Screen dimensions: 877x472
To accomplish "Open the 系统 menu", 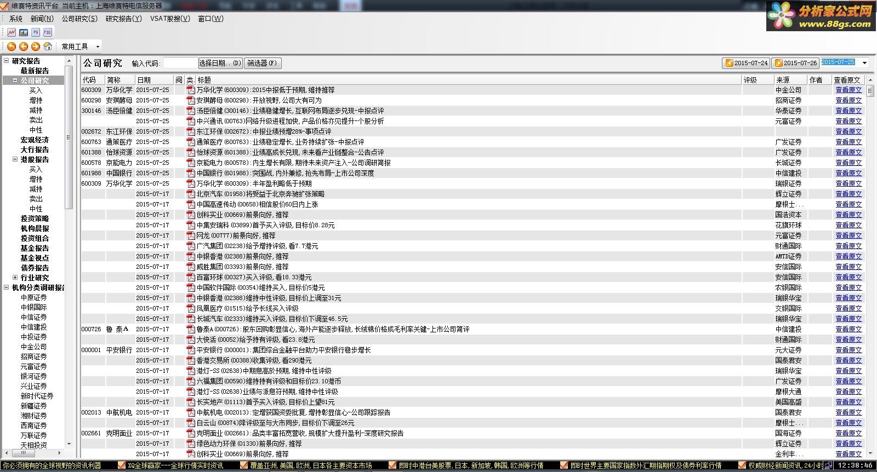I will coord(16,19).
